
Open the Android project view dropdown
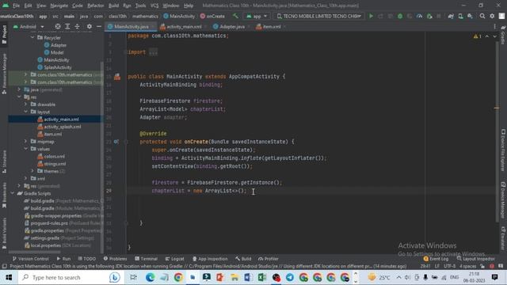[29, 26]
